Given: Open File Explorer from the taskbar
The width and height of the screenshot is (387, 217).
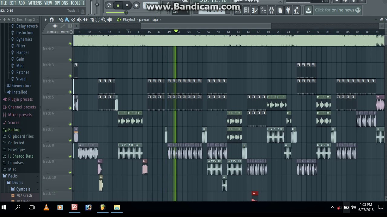Looking at the screenshot, I should 117,207.
